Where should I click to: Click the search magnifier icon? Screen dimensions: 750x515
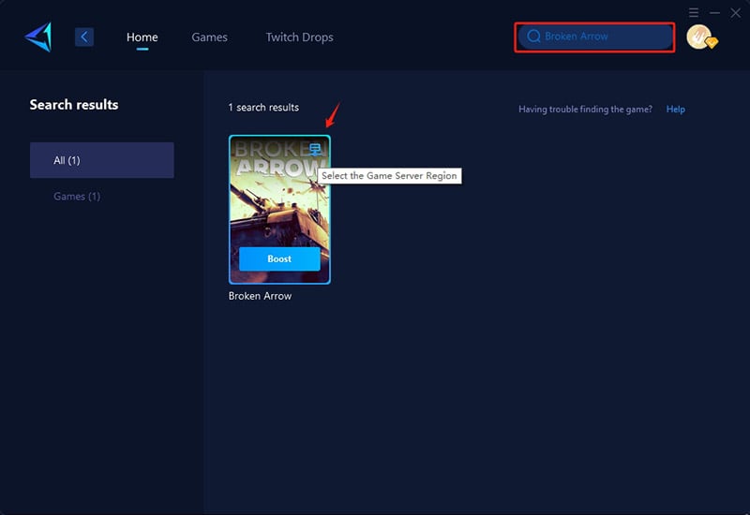tap(533, 37)
